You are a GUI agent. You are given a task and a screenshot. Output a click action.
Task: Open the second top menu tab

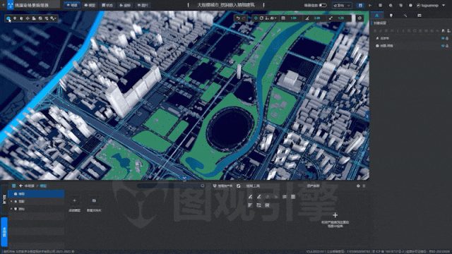90,5
